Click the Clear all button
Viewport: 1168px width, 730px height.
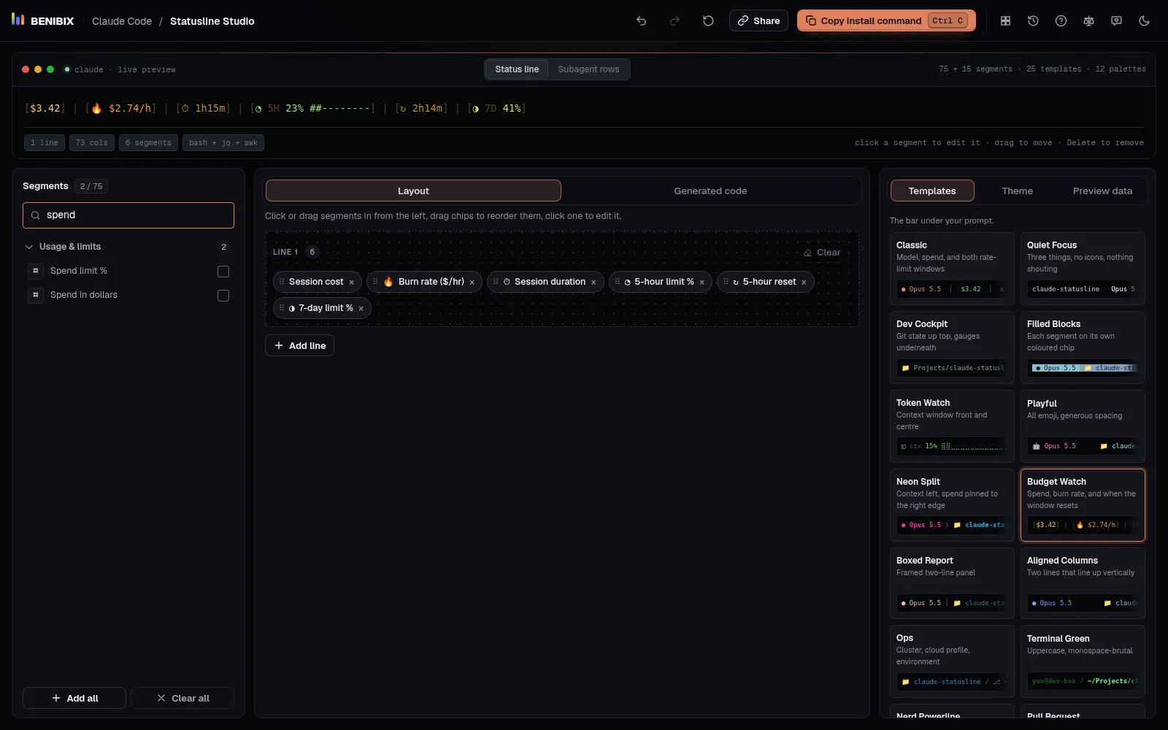click(182, 699)
